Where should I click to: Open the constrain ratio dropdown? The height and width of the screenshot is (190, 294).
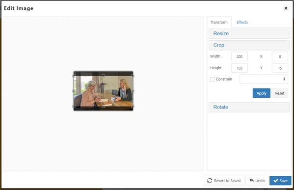pos(264,79)
